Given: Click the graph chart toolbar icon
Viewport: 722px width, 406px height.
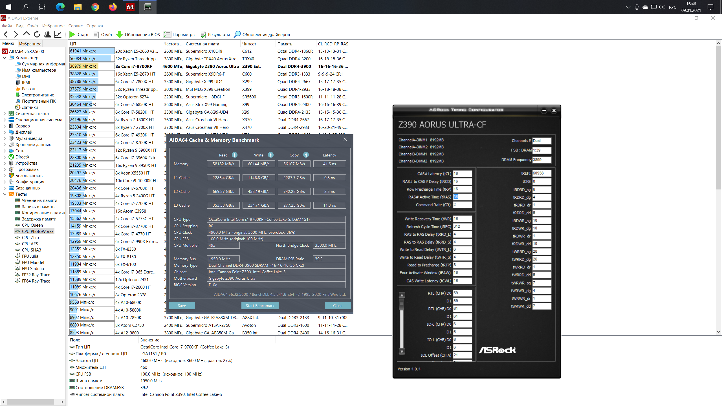Looking at the screenshot, I should (x=58, y=34).
